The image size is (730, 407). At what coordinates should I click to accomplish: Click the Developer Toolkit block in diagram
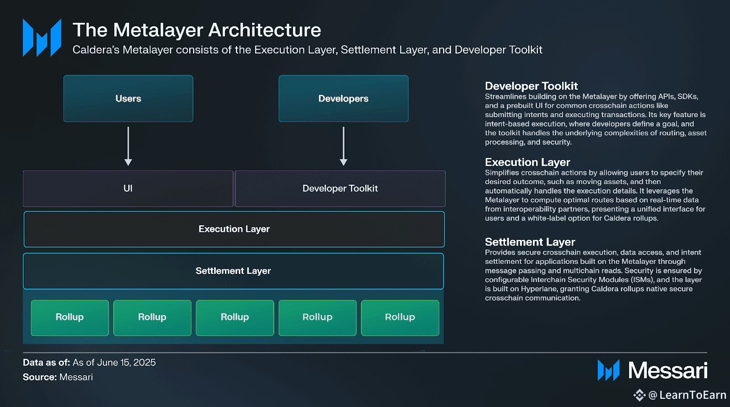(x=340, y=189)
